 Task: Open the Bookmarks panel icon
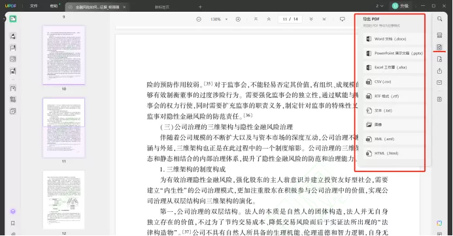12,223
